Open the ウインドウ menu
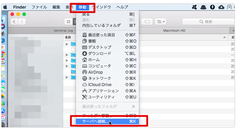This screenshot has height=129, width=236. click(x=102, y=7)
